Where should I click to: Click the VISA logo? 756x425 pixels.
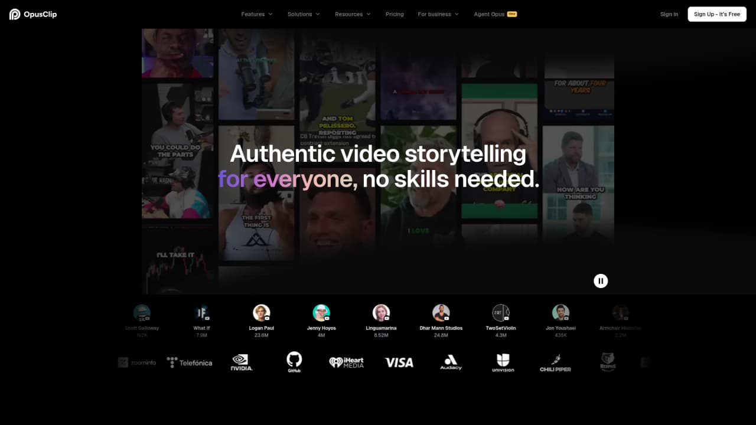[x=399, y=362]
